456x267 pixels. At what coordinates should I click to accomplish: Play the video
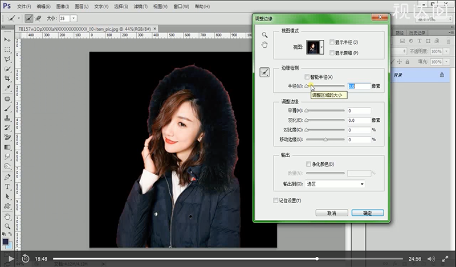coord(11,258)
